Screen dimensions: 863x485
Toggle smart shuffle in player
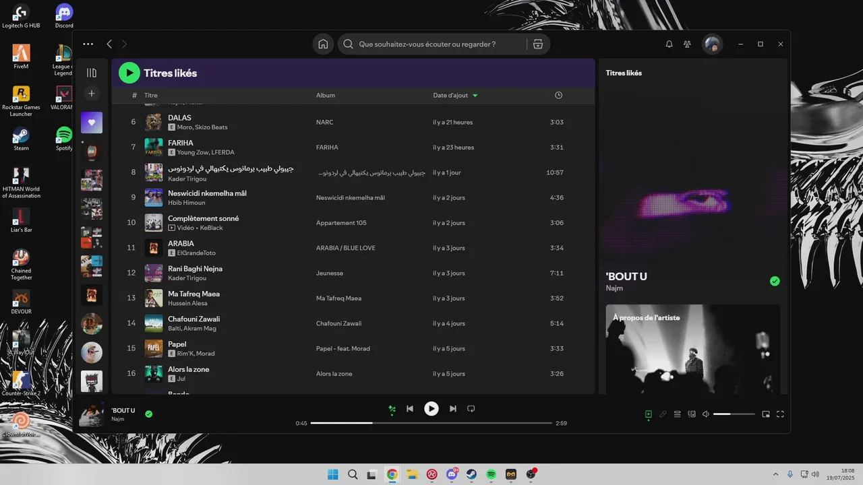[x=391, y=409]
